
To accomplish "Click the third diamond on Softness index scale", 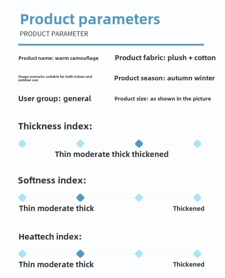I will 139,198.
